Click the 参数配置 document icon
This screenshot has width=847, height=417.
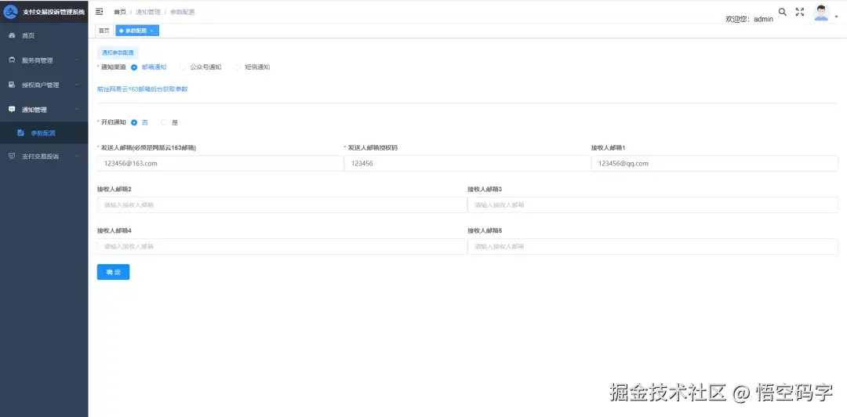pos(21,133)
